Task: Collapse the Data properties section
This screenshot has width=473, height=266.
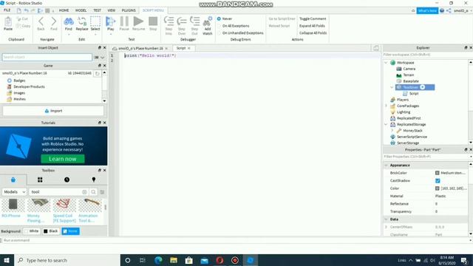Action: [386, 219]
